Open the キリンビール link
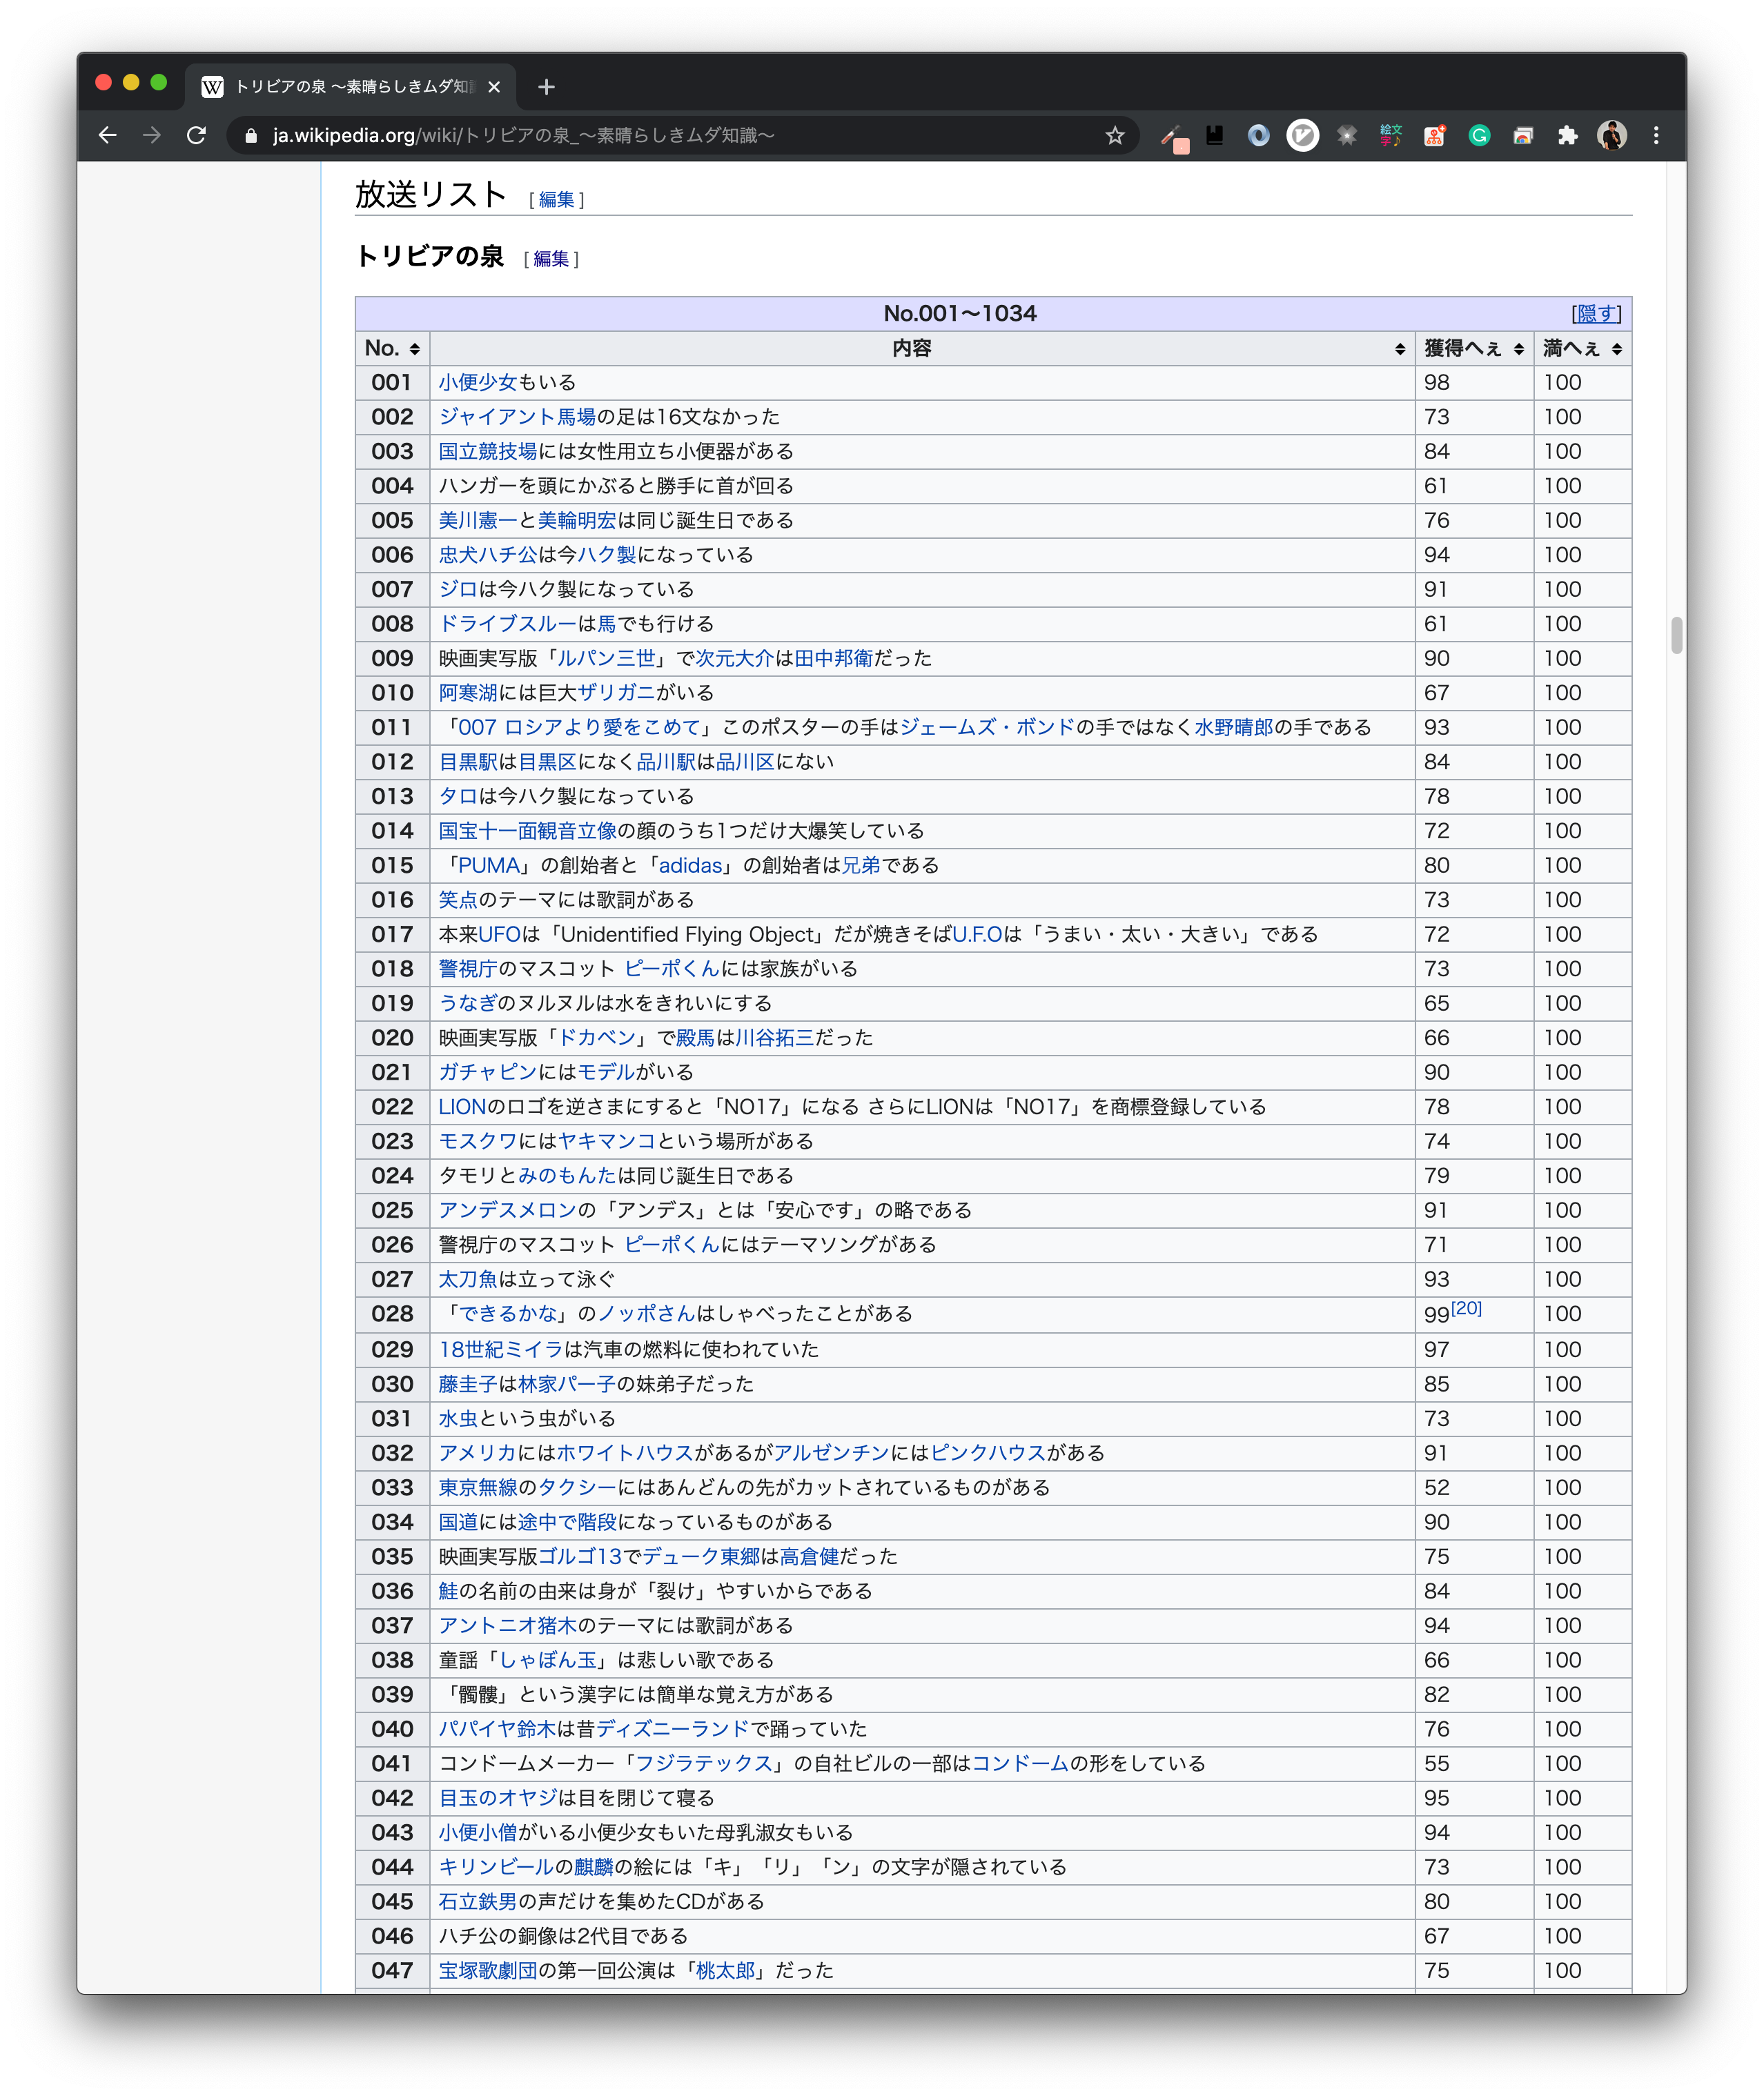 point(497,1867)
